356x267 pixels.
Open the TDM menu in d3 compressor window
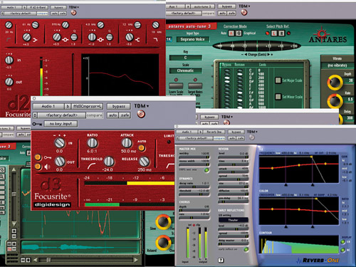142,106
